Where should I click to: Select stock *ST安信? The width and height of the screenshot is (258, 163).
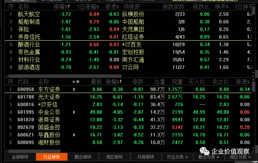click(x=128, y=105)
